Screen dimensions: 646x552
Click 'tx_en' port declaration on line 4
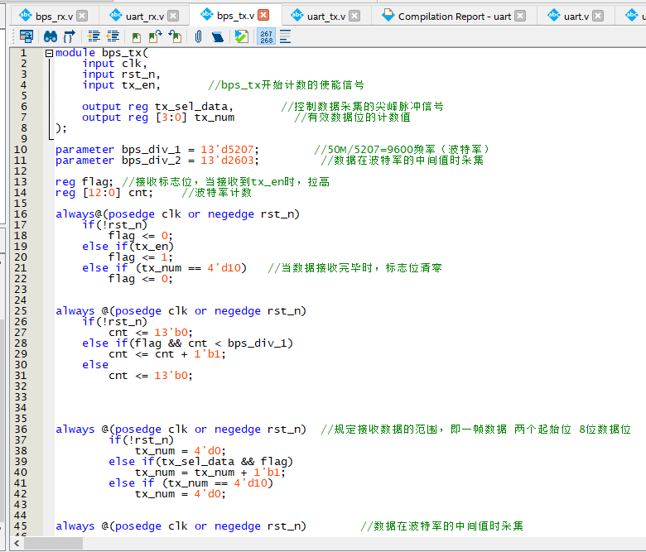tap(141, 84)
